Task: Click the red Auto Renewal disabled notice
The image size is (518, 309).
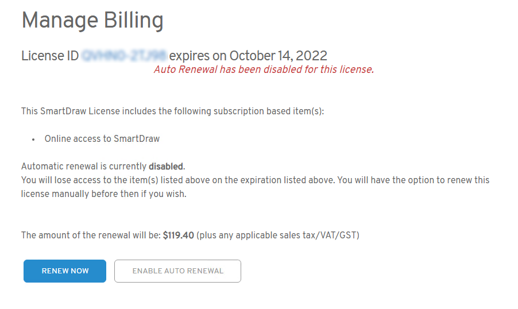Action: 264,69
